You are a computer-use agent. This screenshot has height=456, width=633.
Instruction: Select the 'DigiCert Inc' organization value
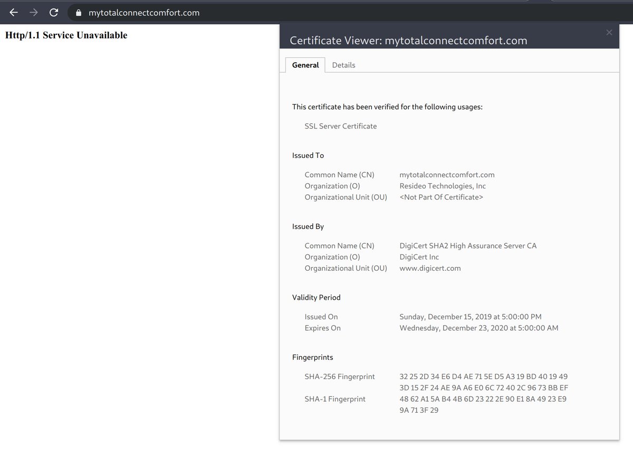[x=419, y=257]
